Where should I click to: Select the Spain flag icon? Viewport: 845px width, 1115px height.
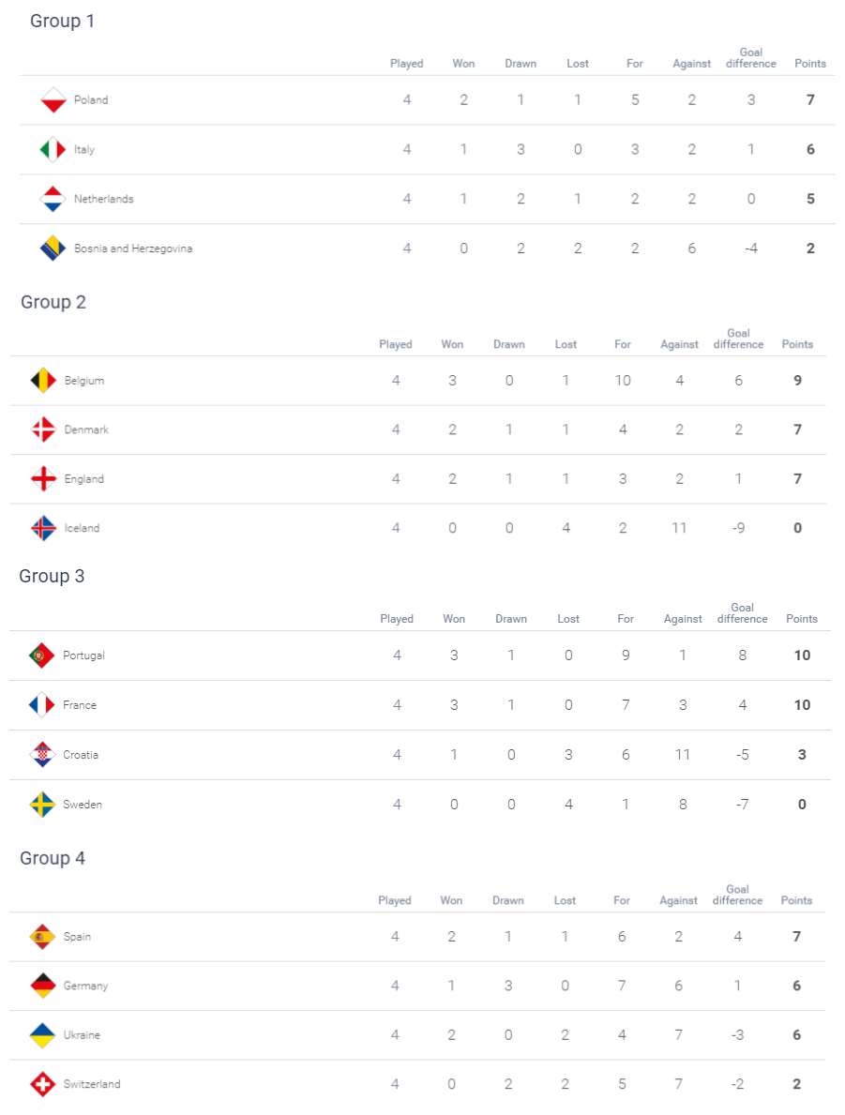point(43,937)
